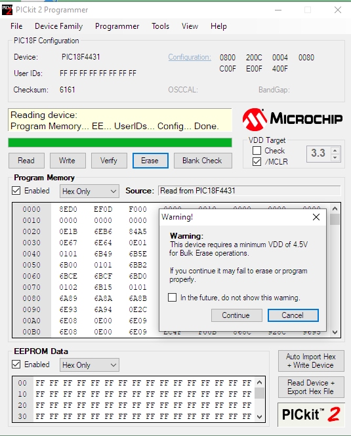The width and height of the screenshot is (351, 436).
Task: Click program memory cell 8ED0
Action: point(68,209)
